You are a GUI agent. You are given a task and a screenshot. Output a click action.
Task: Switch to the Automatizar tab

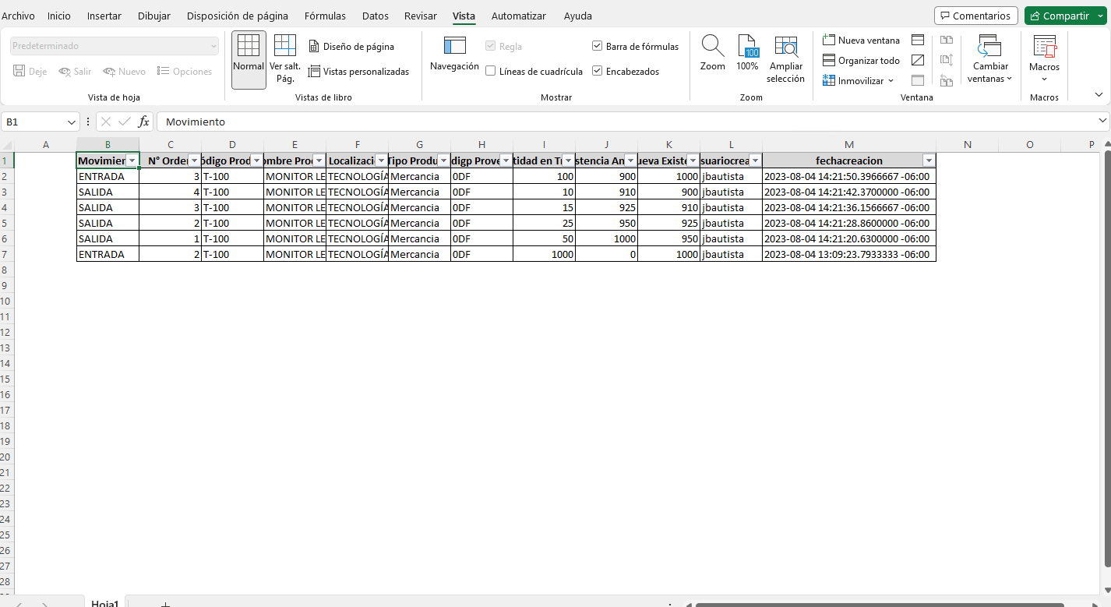519,16
